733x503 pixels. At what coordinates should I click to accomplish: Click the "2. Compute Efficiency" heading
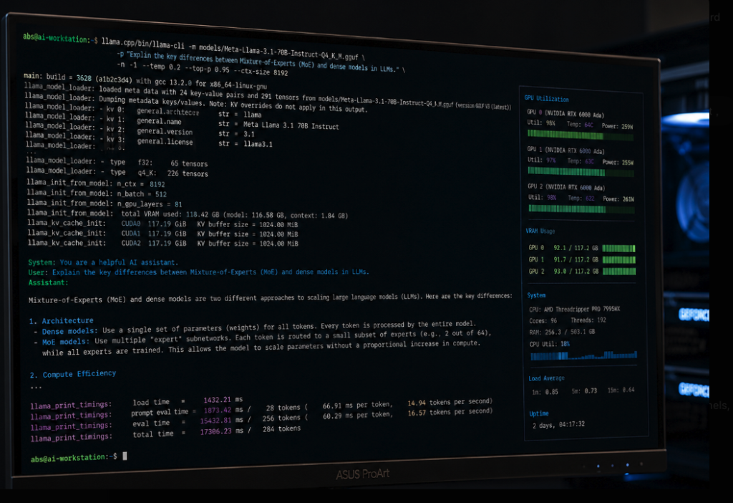coord(73,374)
